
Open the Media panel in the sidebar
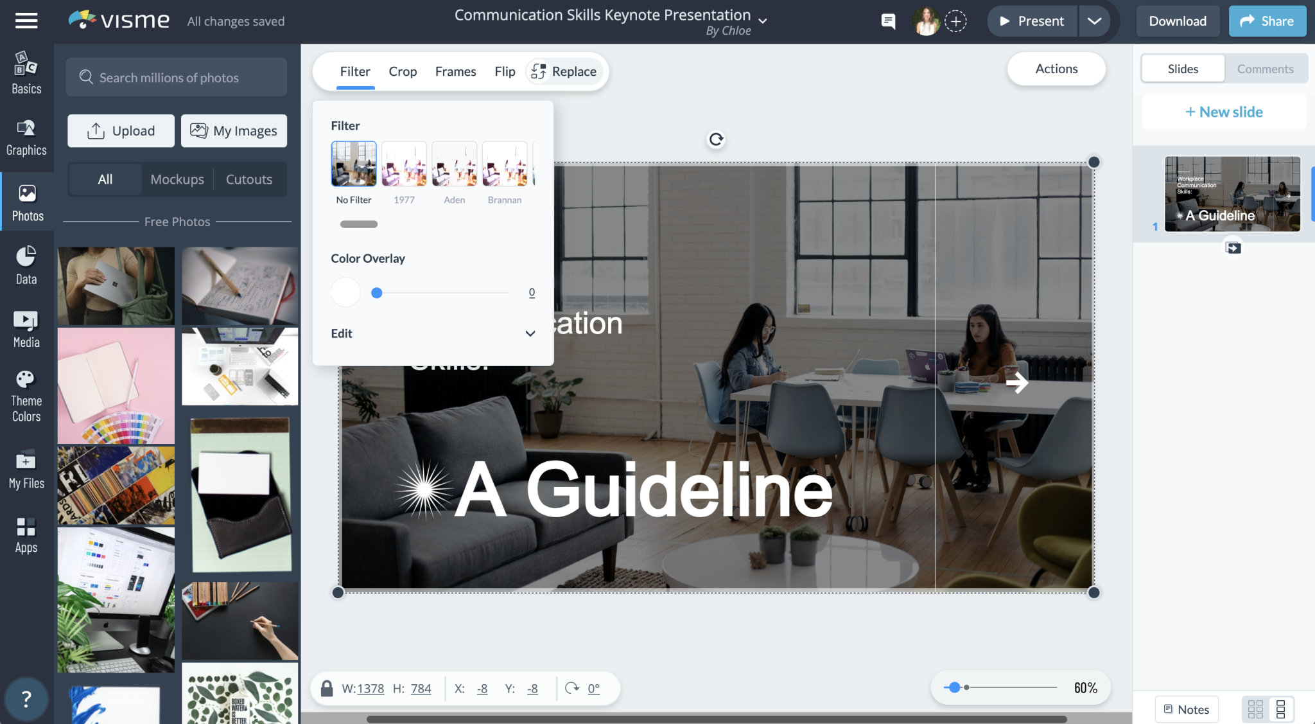coord(26,328)
